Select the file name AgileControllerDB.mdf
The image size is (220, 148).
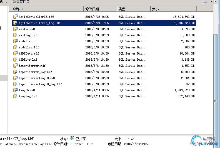36,17
